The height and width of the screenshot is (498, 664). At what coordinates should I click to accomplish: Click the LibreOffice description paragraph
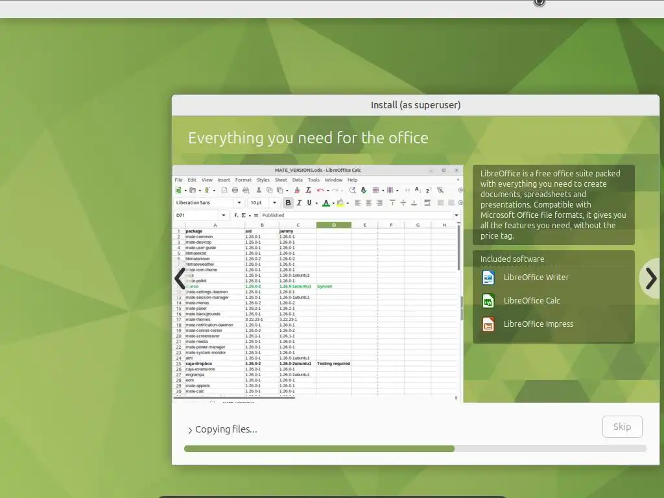[x=553, y=204]
